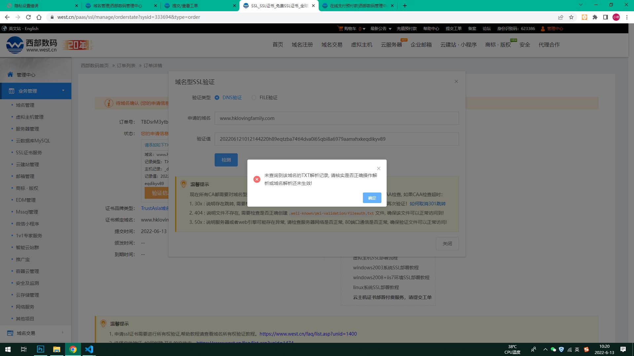Open the tab search chevron
The width and height of the screenshot is (634, 356).
[581, 5]
